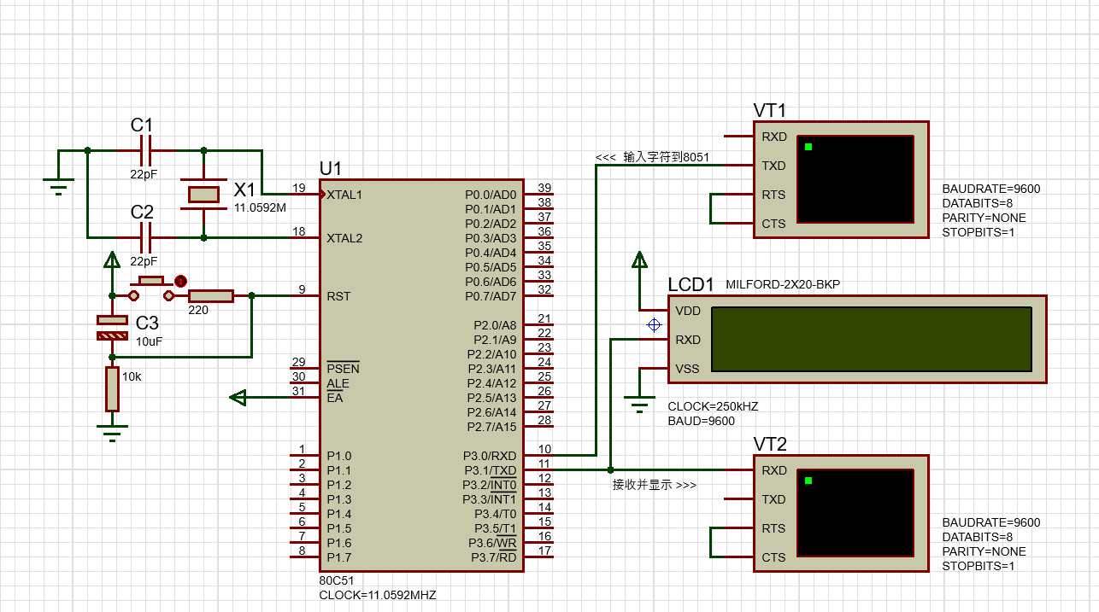
Task: Click power arrow above LCD1 VDD
Action: [639, 261]
